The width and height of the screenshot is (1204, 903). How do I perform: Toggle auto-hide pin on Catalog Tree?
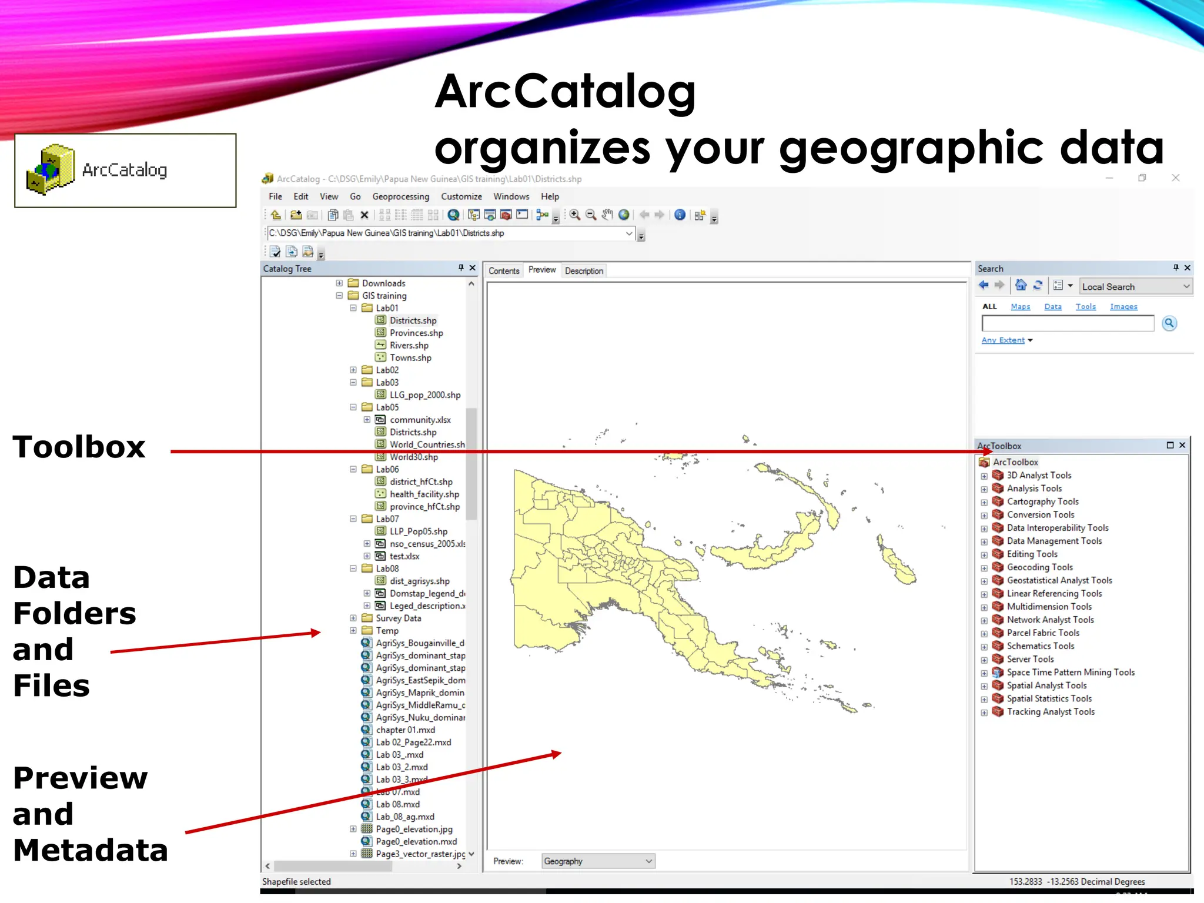coord(461,268)
